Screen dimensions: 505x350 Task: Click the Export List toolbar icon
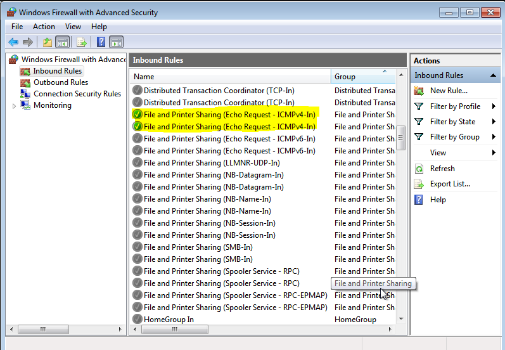pos(82,42)
